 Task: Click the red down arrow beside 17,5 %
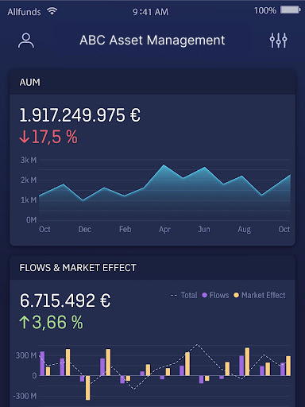[25, 137]
